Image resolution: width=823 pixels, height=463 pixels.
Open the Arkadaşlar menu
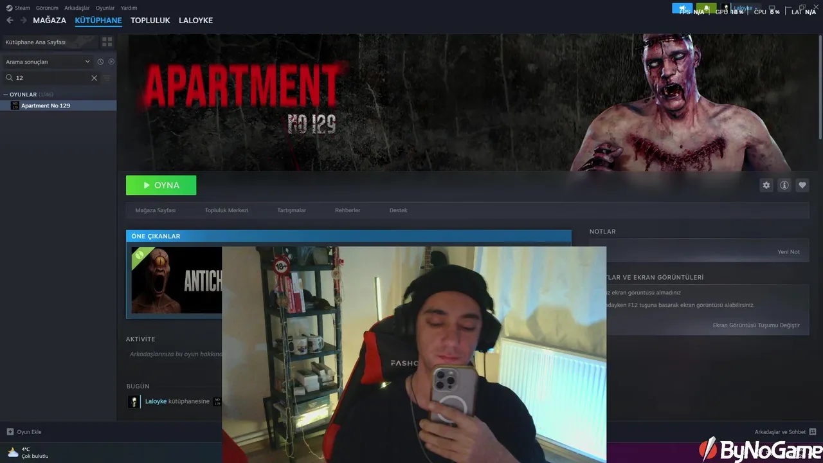pos(77,8)
